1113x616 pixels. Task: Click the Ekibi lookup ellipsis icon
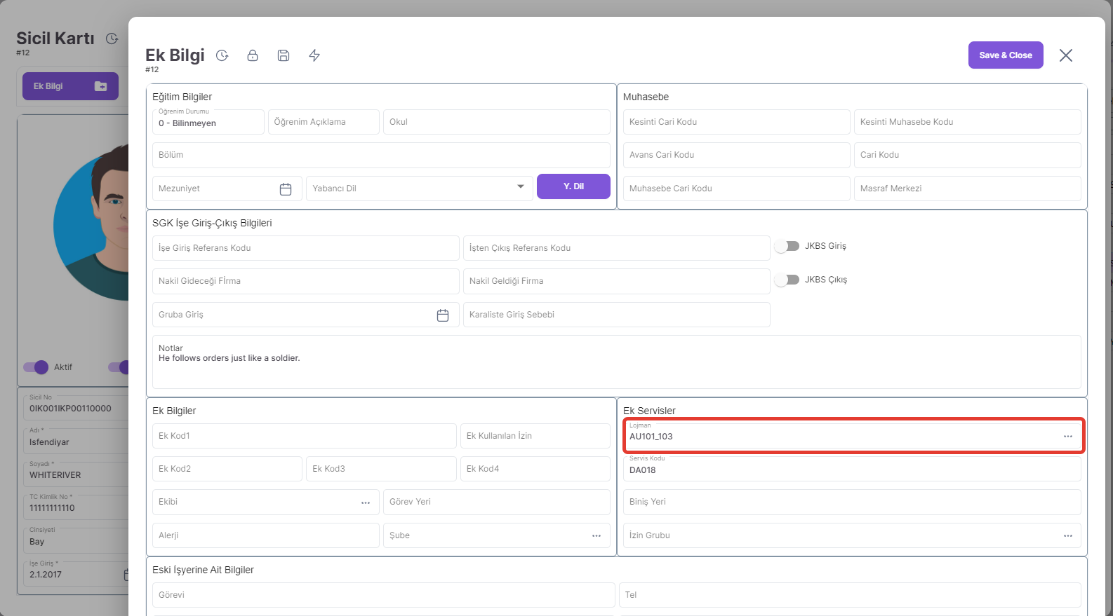click(x=366, y=502)
